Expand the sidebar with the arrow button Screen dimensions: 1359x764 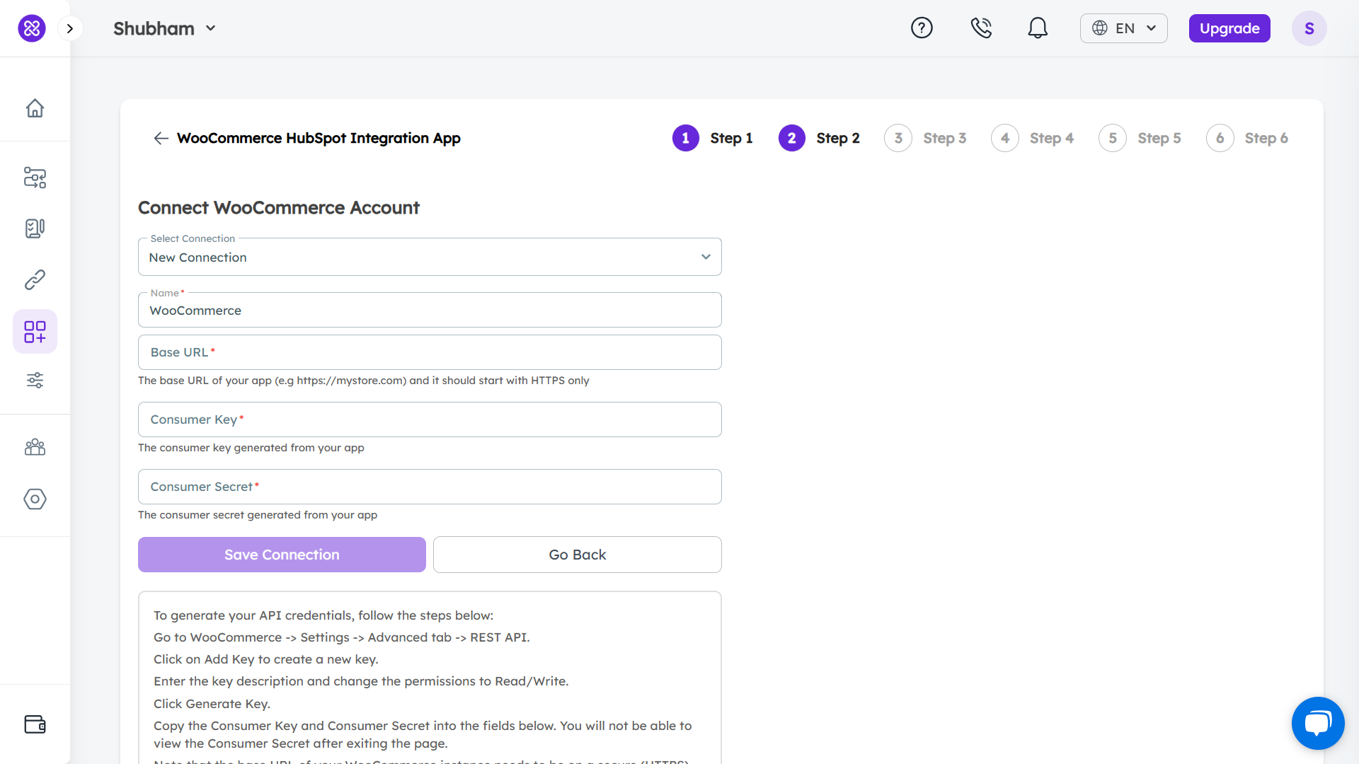[x=70, y=28]
